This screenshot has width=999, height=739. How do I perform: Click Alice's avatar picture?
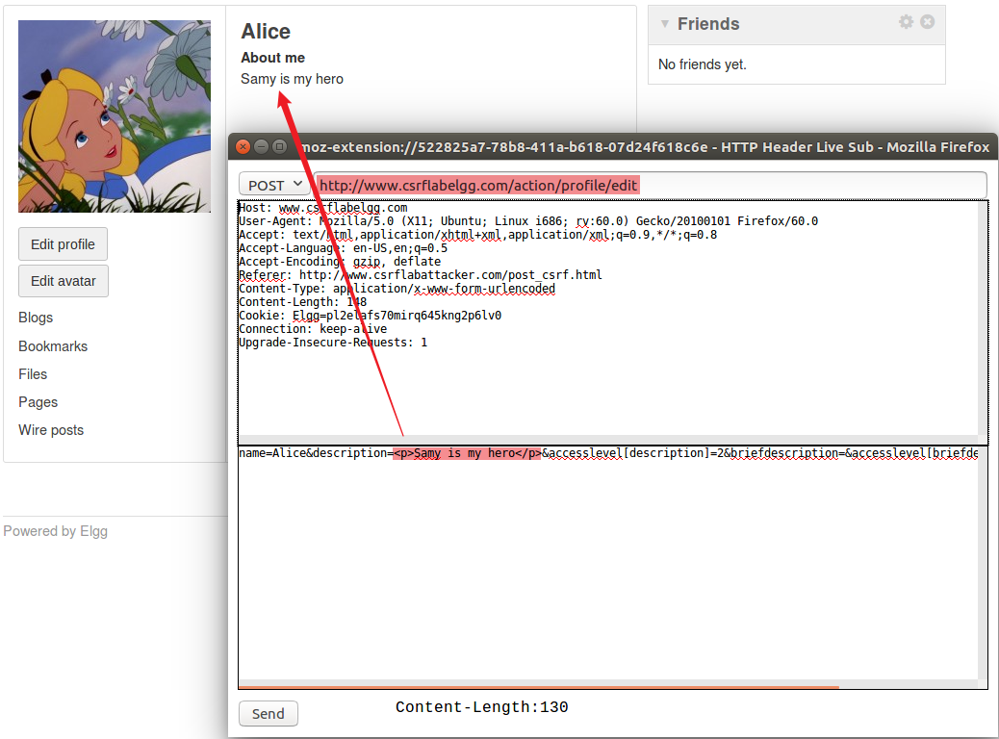(115, 115)
